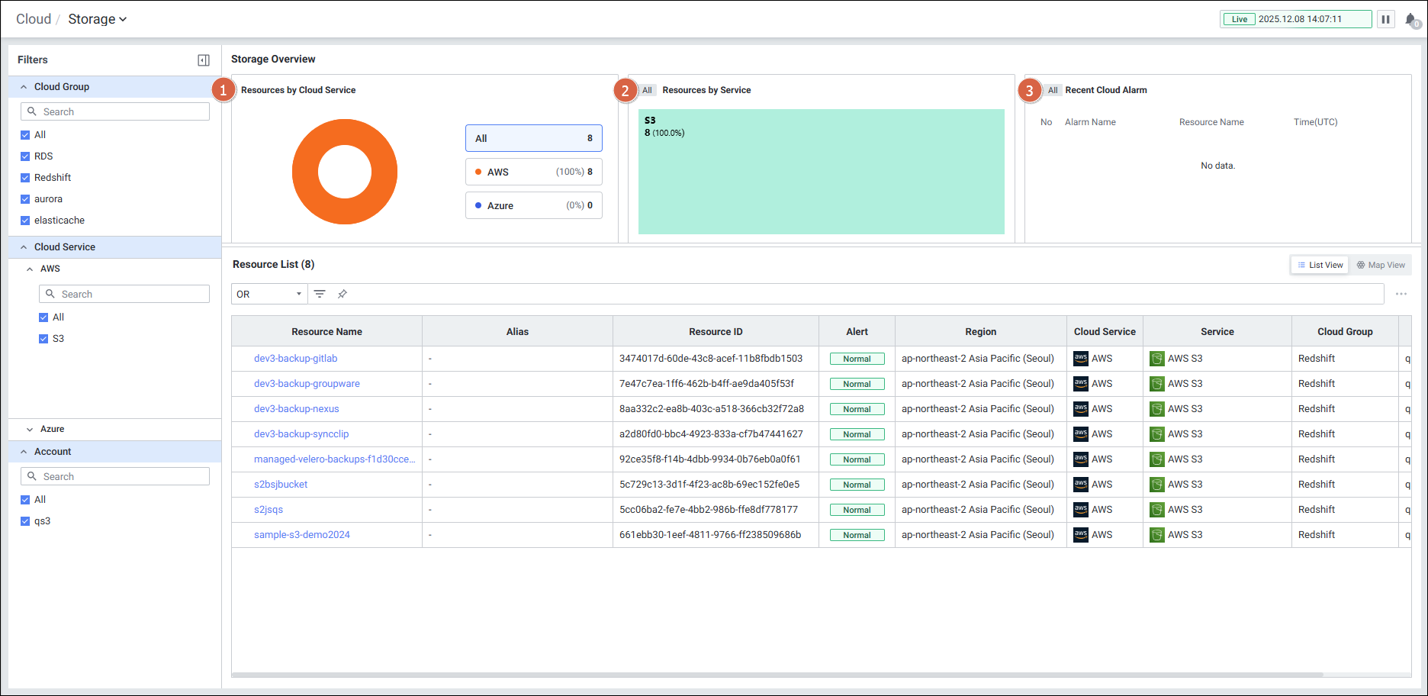Click the filter lines icon
The image size is (1428, 696).
320,294
